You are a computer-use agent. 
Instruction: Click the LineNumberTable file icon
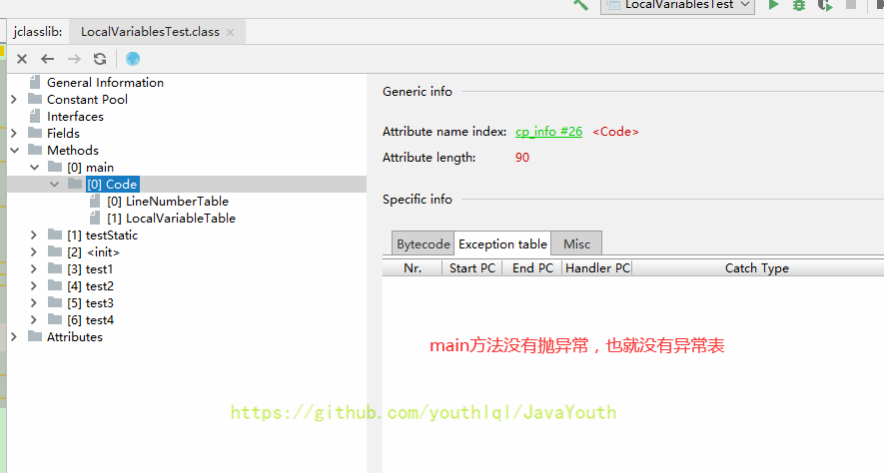tap(95, 201)
